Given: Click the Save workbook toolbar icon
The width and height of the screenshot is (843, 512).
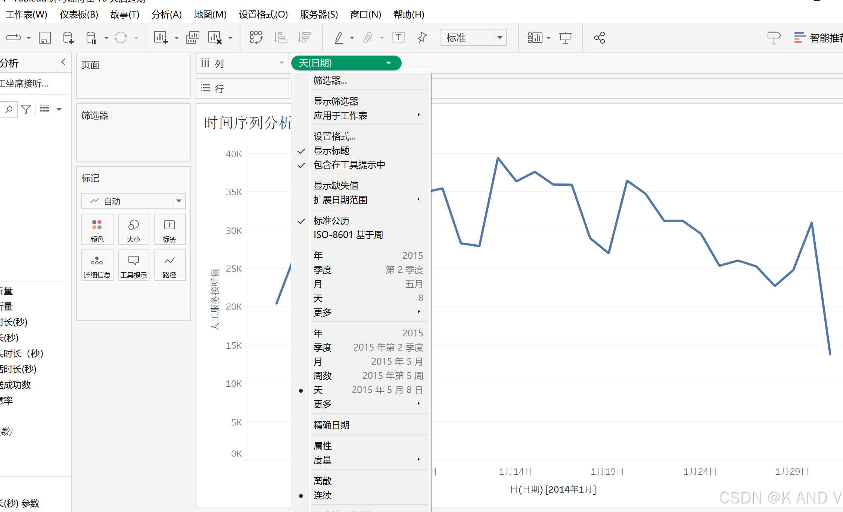Looking at the screenshot, I should [45, 38].
